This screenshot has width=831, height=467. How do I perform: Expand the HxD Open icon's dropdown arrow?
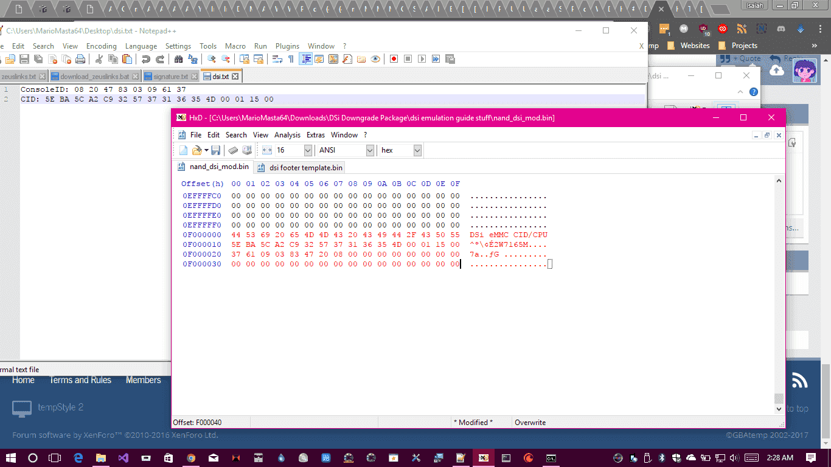(x=206, y=150)
